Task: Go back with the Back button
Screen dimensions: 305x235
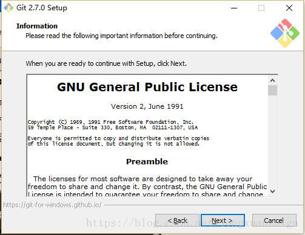Action: pos(177,221)
